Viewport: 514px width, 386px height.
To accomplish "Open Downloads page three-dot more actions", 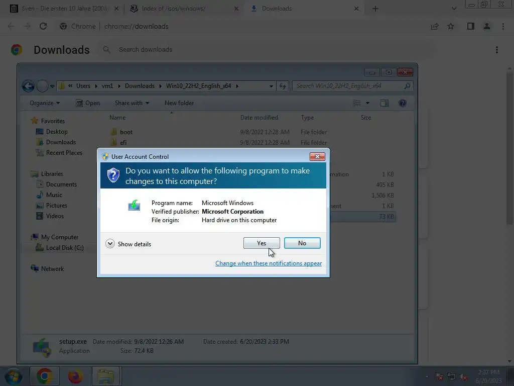I will coord(497,50).
